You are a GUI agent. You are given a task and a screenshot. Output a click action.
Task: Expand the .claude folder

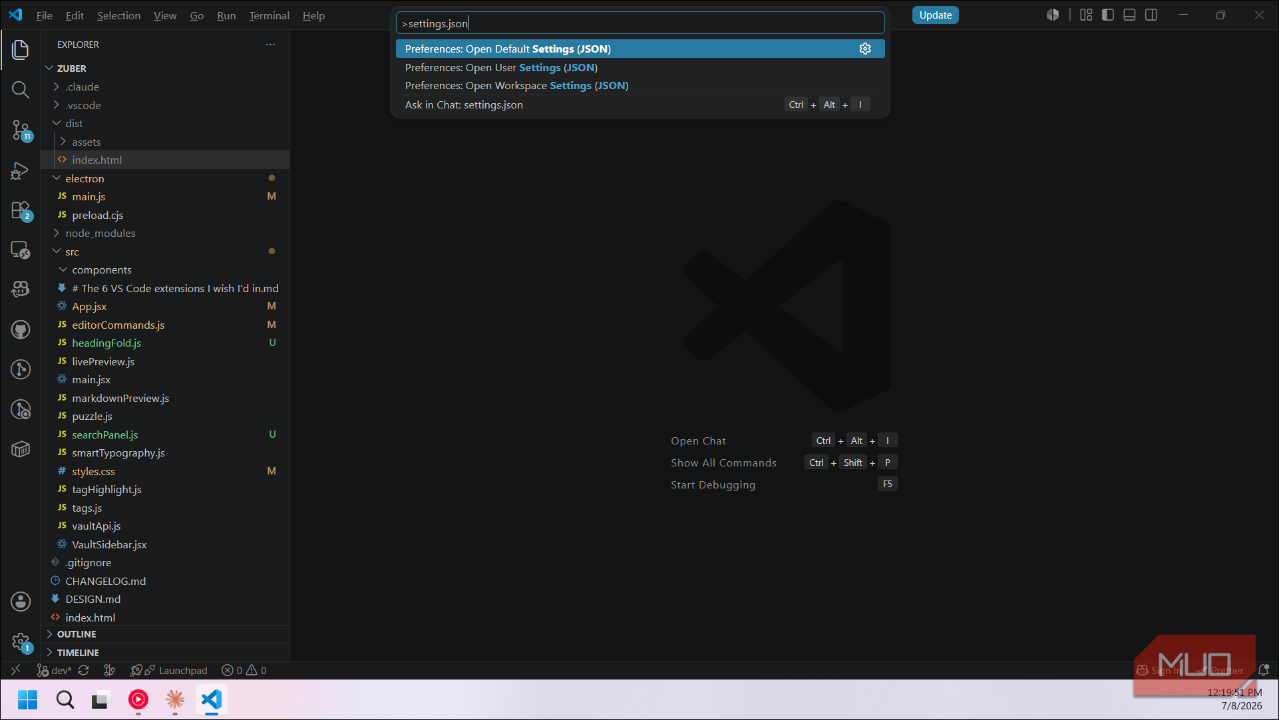(165, 87)
